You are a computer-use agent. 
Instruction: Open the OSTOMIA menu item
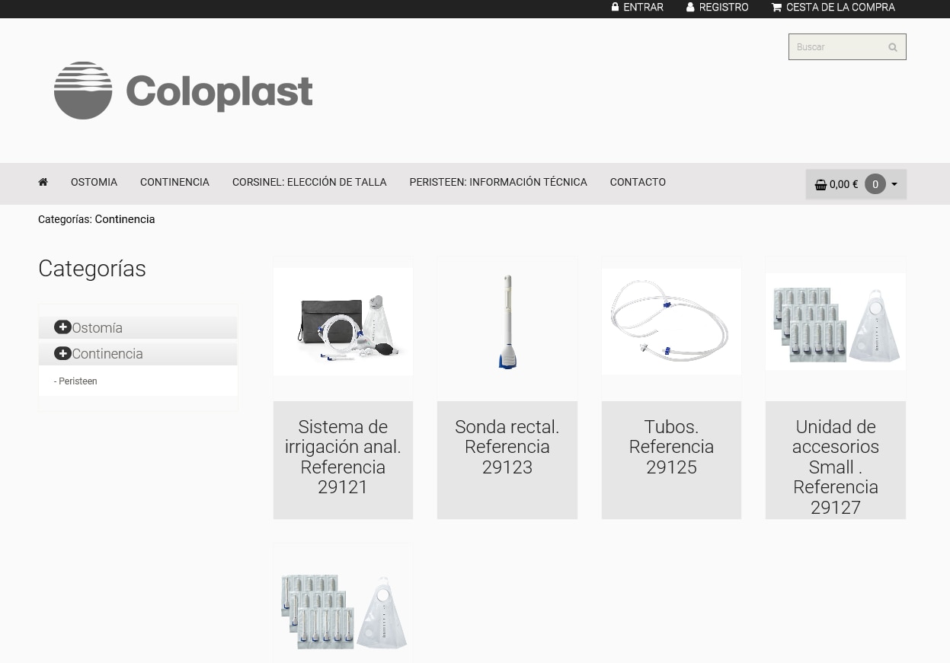94,182
